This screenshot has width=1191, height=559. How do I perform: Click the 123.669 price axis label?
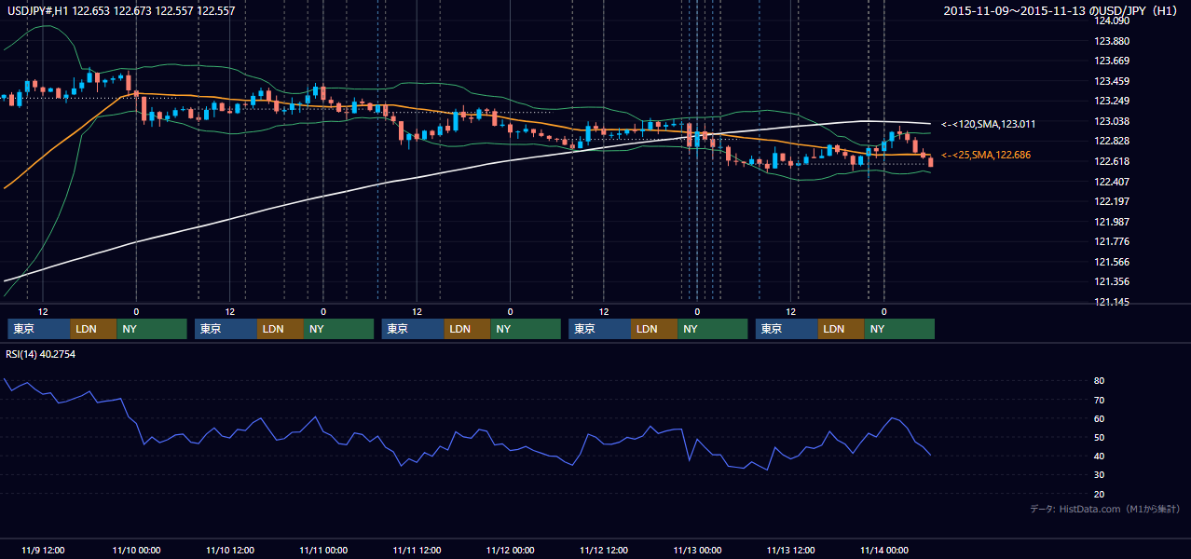tap(1112, 61)
